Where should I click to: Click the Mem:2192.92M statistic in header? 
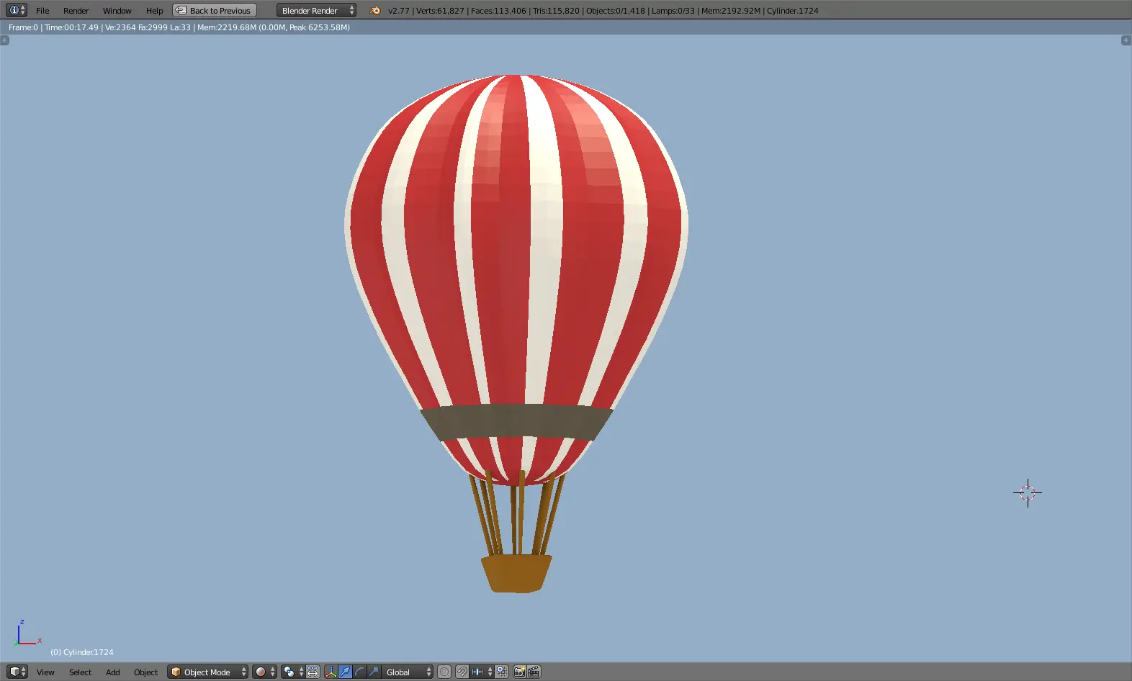pos(731,11)
